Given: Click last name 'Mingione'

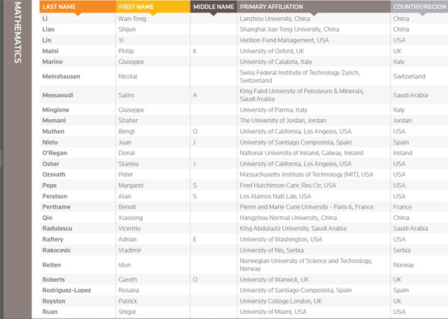Looking at the screenshot, I should pyautogui.click(x=55, y=110).
